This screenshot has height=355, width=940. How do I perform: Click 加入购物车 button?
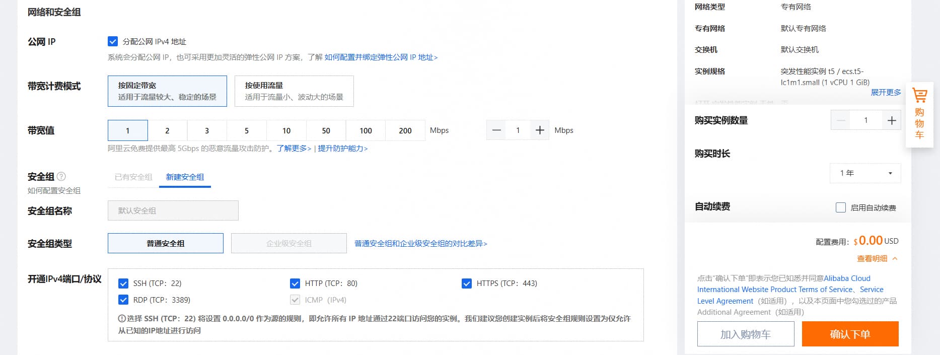click(745, 334)
